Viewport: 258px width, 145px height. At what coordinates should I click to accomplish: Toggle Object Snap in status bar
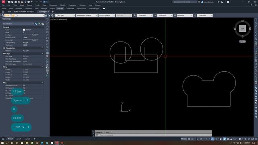pyautogui.click(x=216, y=139)
